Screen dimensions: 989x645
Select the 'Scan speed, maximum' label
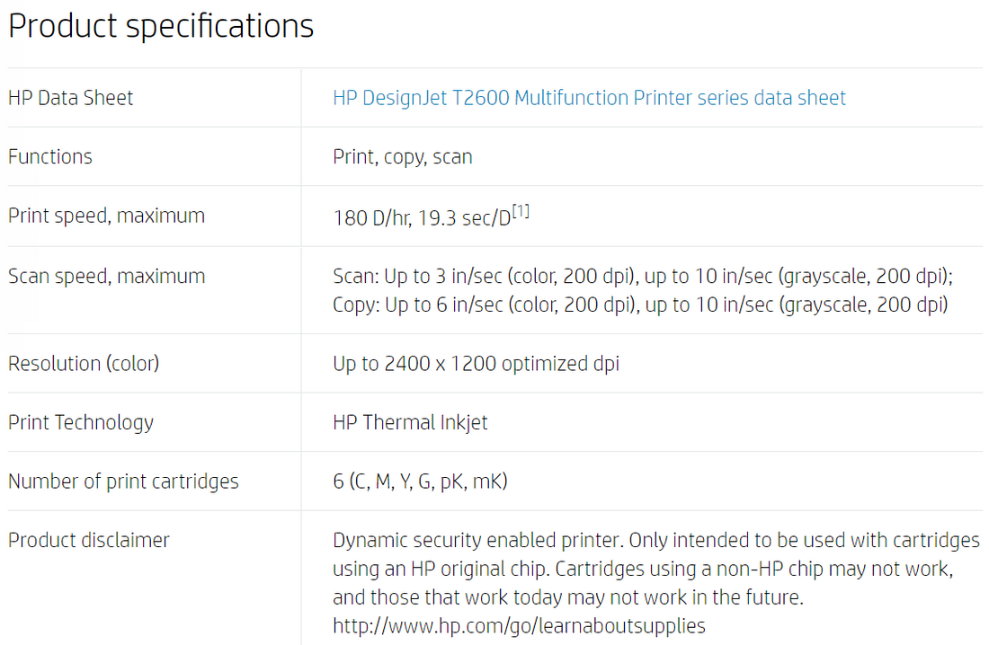[x=106, y=276]
